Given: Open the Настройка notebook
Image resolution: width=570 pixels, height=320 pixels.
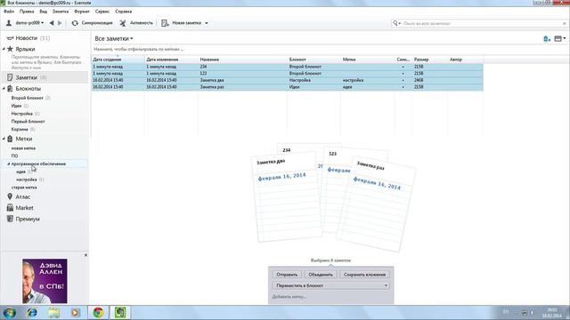Looking at the screenshot, I should click(21, 114).
